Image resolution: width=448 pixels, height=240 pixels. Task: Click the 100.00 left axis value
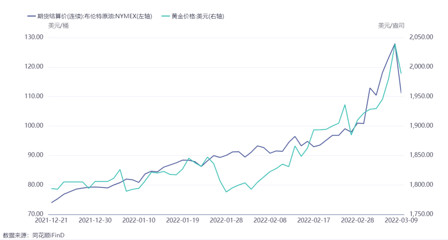click(34, 126)
